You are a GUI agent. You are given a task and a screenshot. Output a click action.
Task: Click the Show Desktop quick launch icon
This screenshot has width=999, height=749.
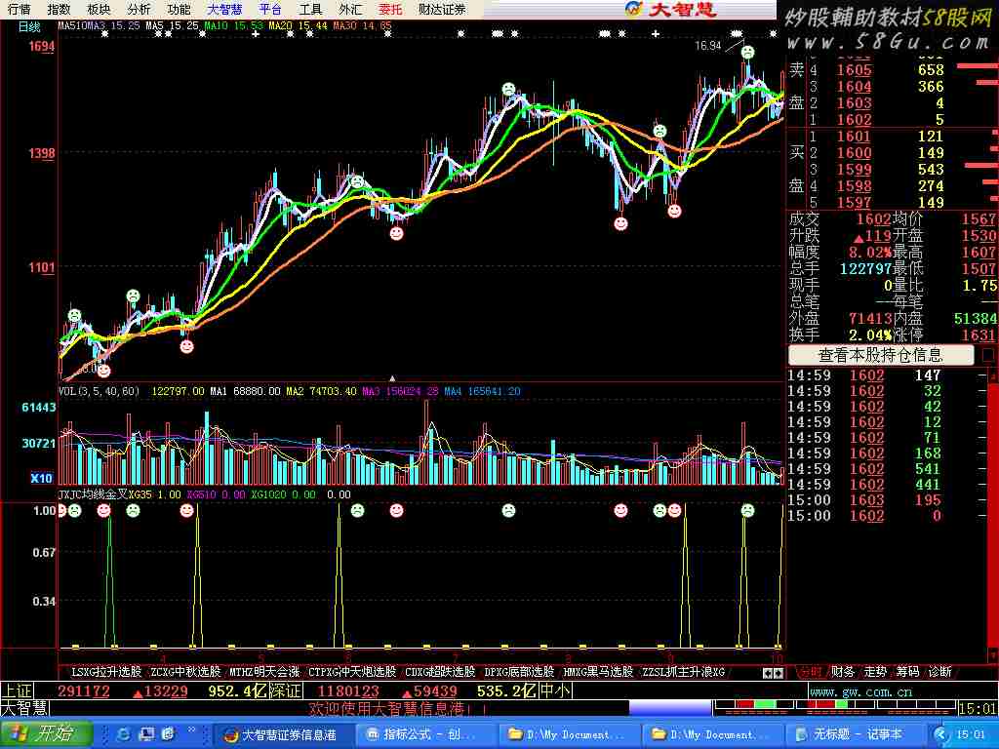tap(146, 734)
